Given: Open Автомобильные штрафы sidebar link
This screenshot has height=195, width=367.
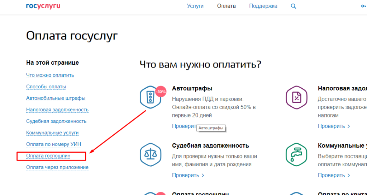Looking at the screenshot, I should tap(56, 98).
